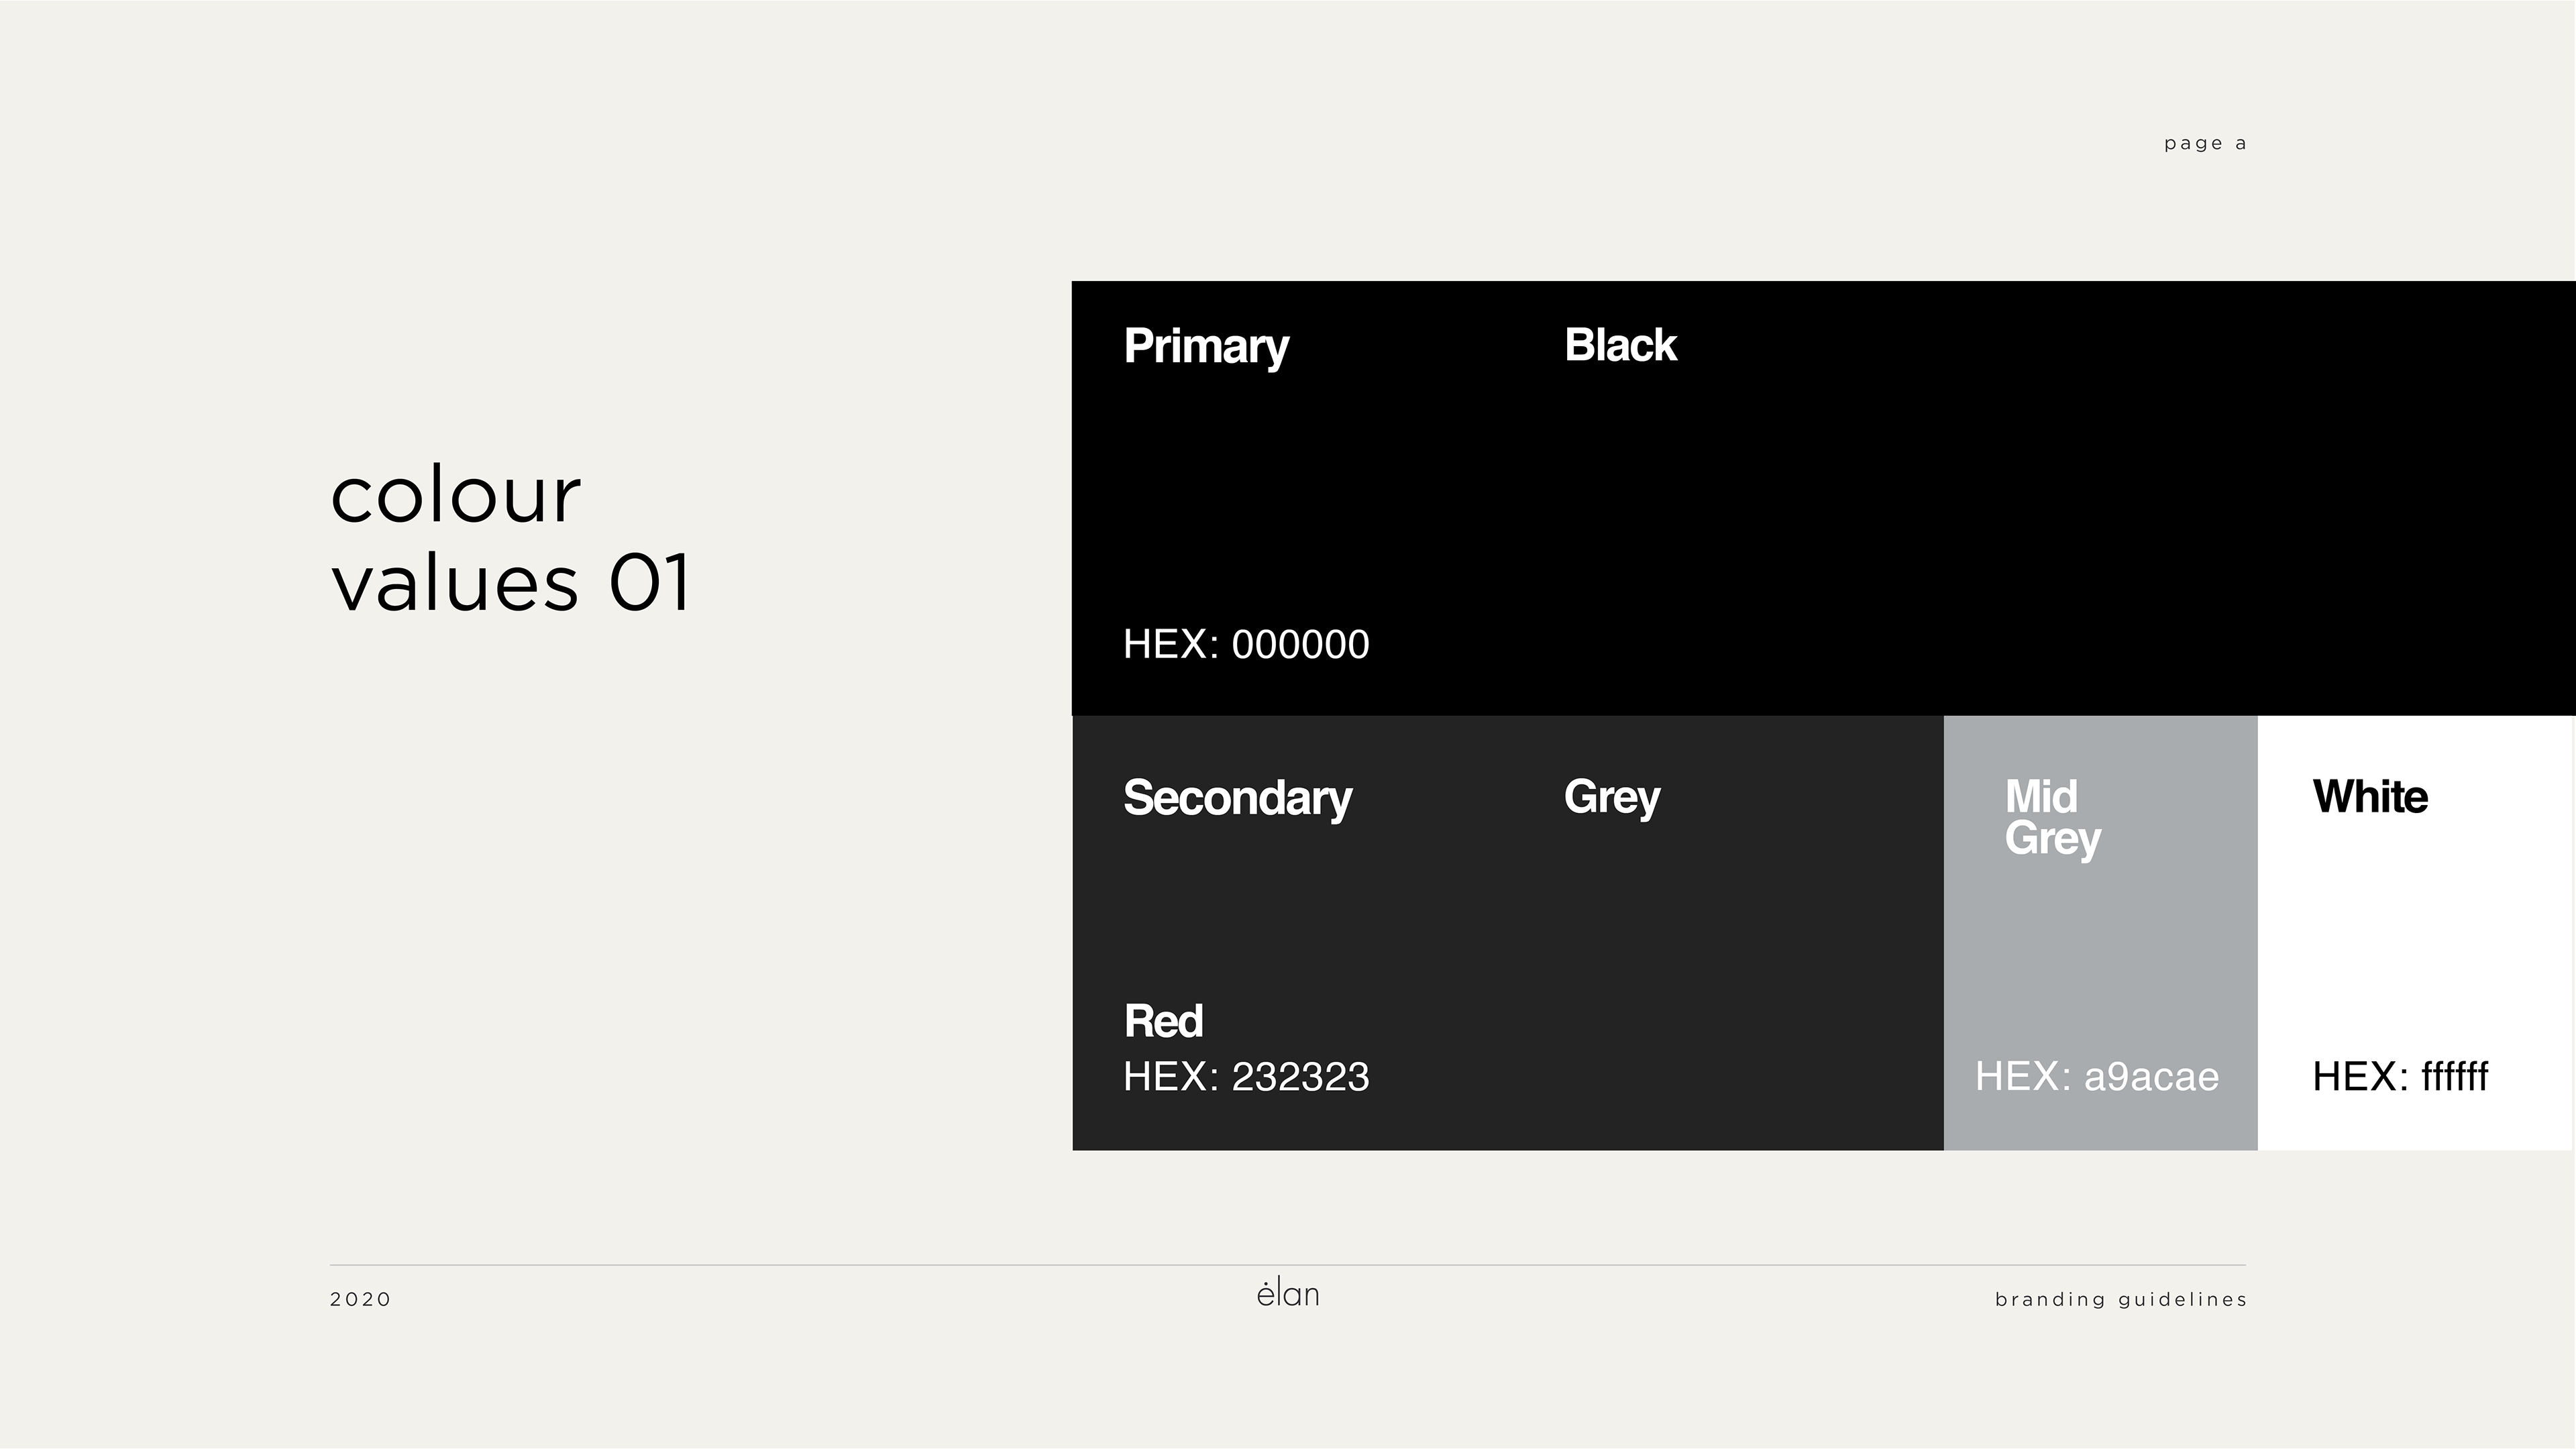Click the élan logo in the footer
The image size is (2576, 1449).
(1288, 1294)
